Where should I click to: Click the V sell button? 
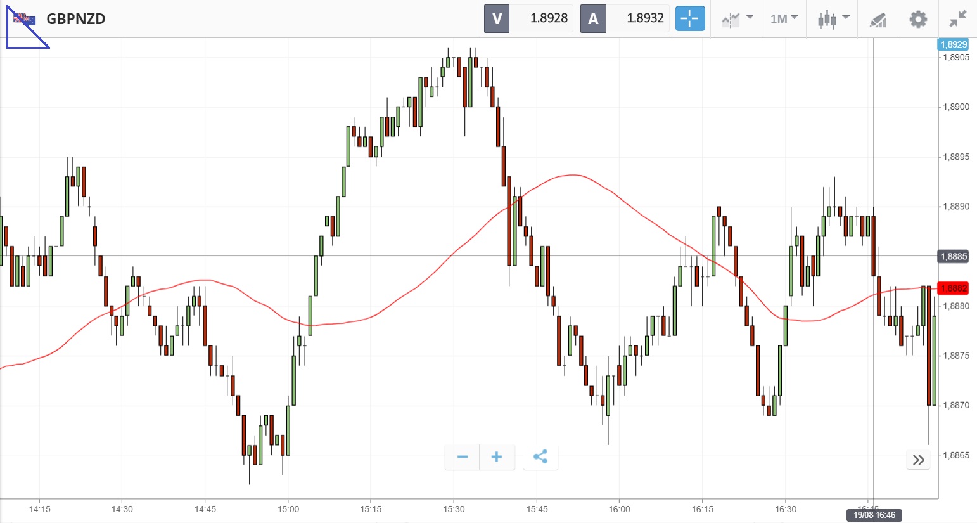click(x=497, y=19)
